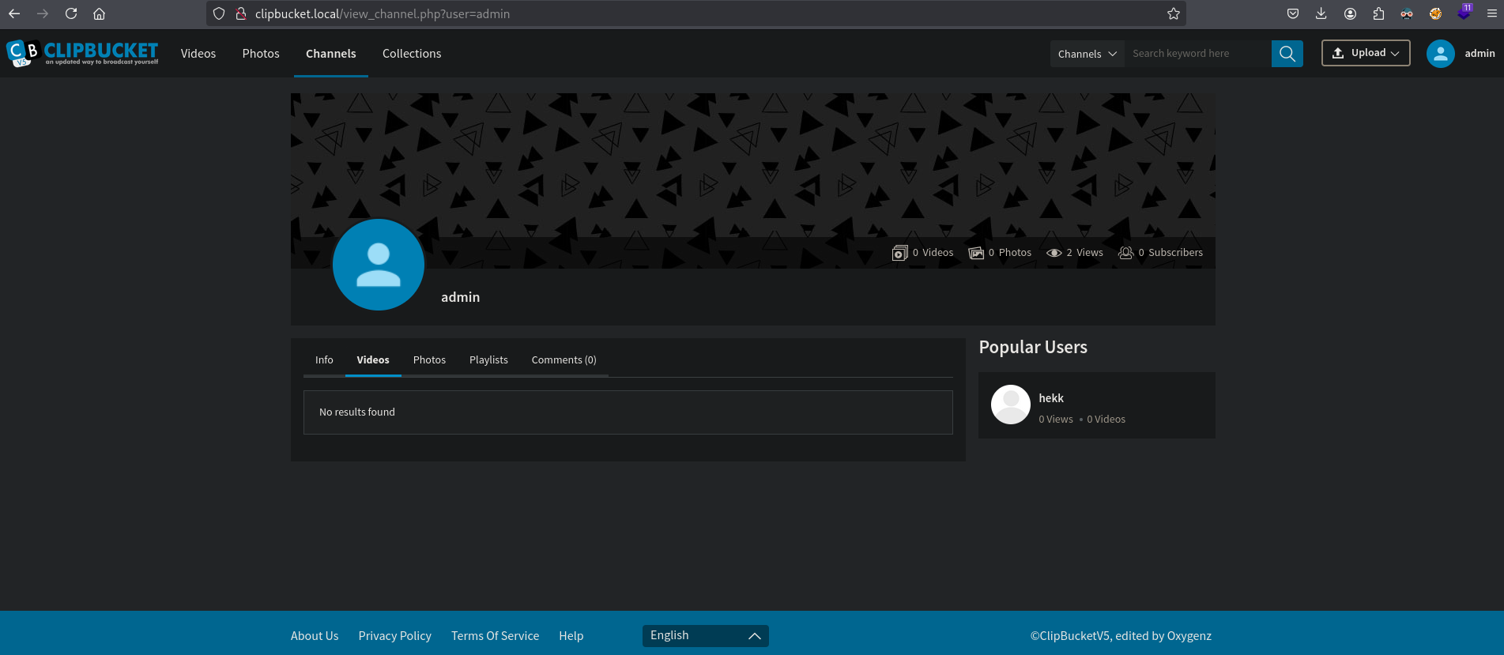Switch to the Playlists profile tab
1504x655 pixels.
coord(488,360)
